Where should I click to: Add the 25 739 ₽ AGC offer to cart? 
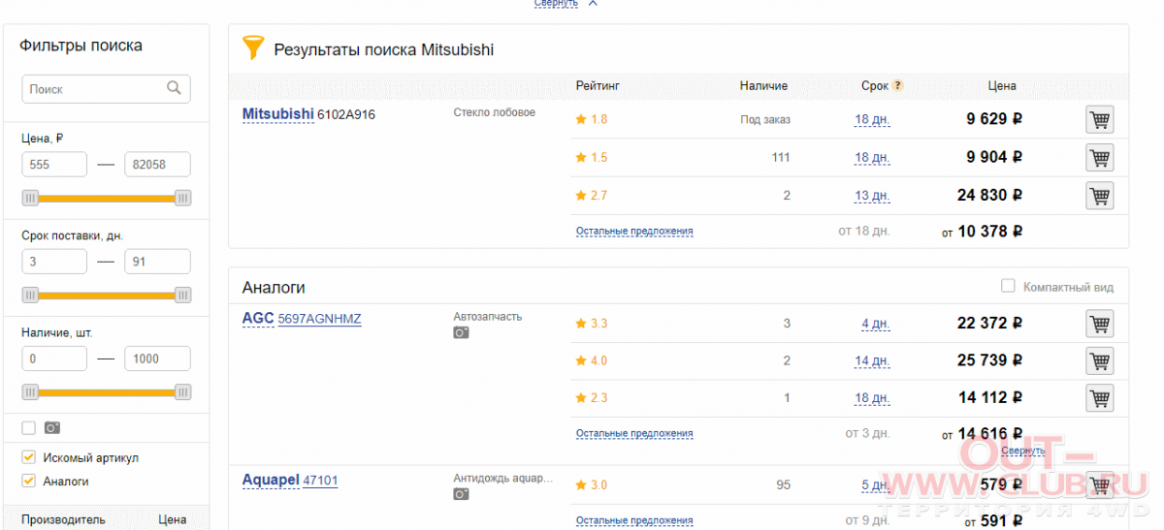point(1099,361)
